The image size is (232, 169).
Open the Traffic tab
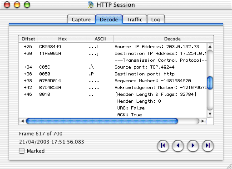point(134,20)
